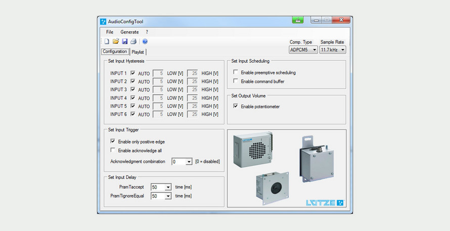Viewport: 450px width, 231px height.
Task: Expand the Comp. Type ADPCM5 dropdown
Action: tap(303, 50)
